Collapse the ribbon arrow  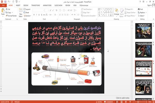tap(153, 19)
